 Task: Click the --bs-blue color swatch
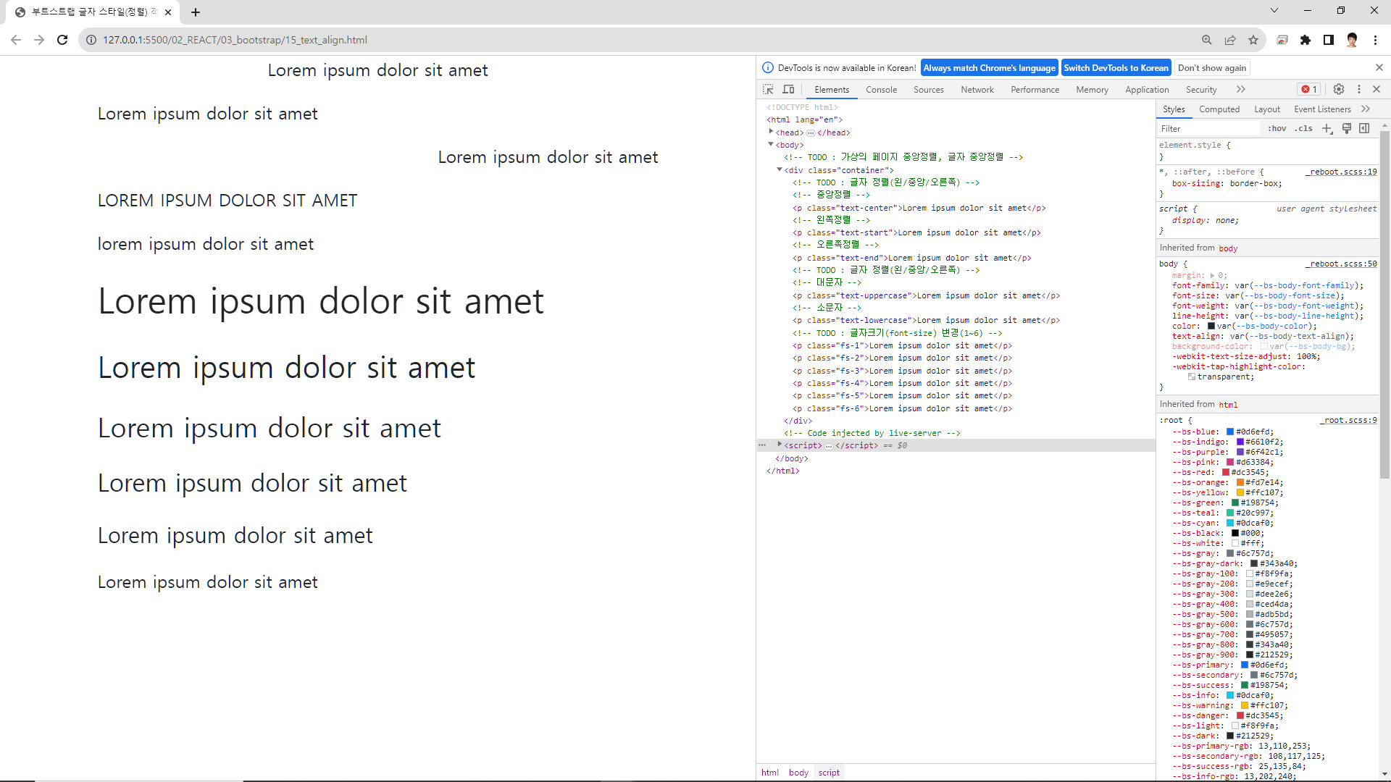click(x=1230, y=432)
